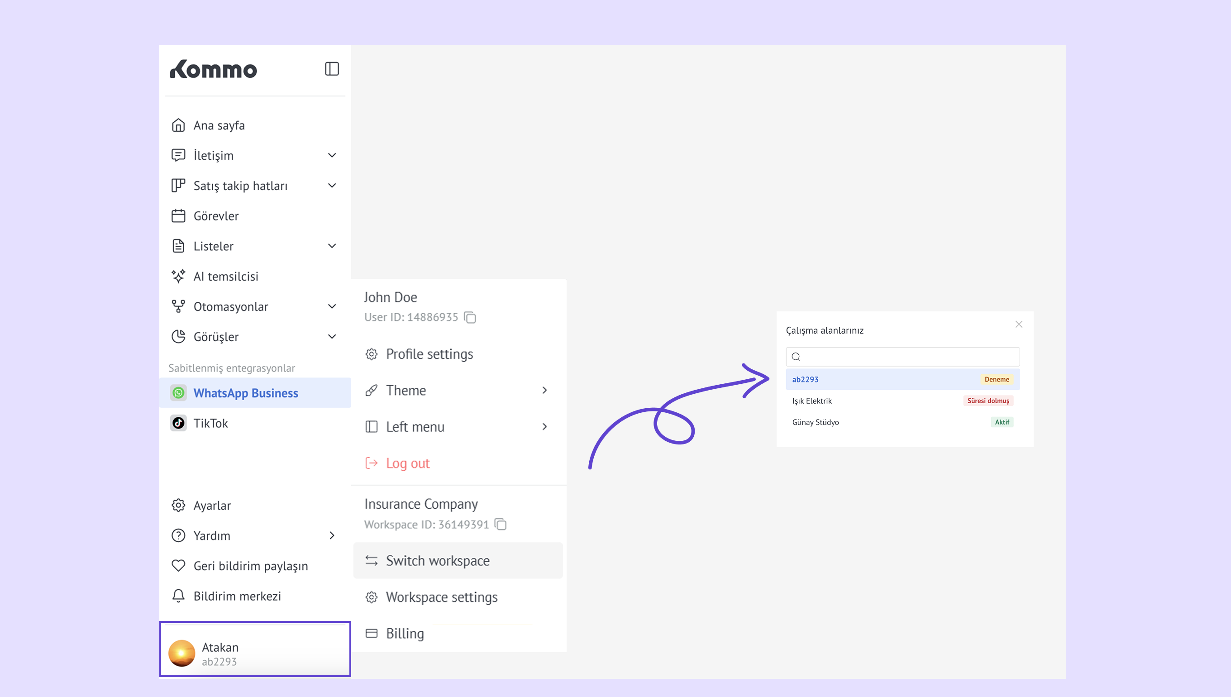Click the Geri bildirim paylaşın heart item

250,566
